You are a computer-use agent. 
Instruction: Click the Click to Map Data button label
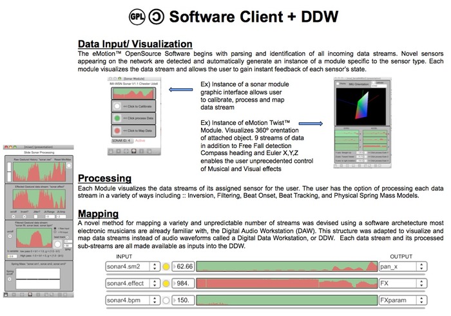(x=137, y=131)
